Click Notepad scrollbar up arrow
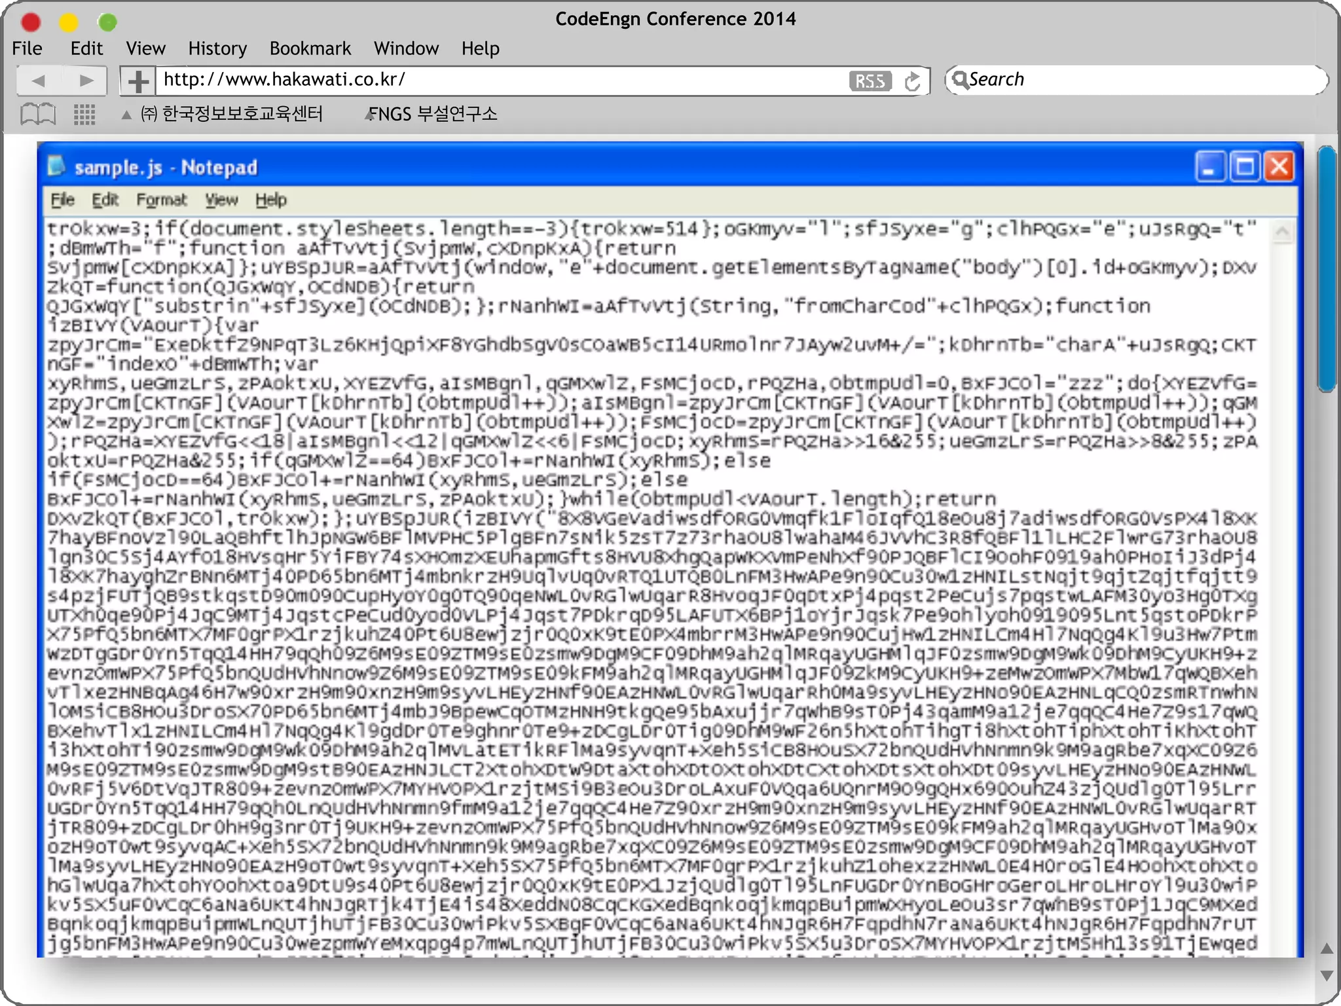 tap(1282, 231)
